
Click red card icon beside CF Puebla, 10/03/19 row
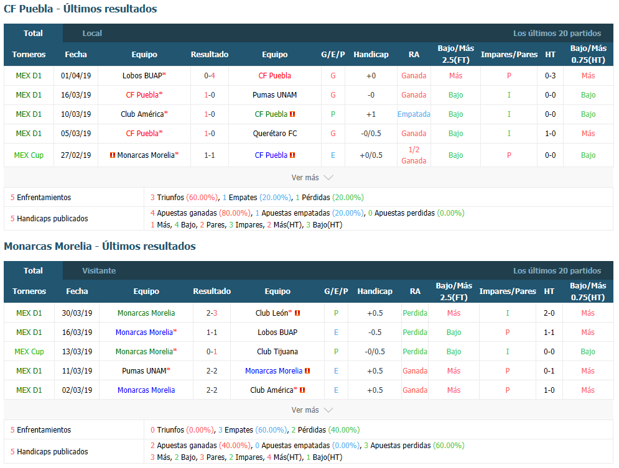[x=292, y=114]
